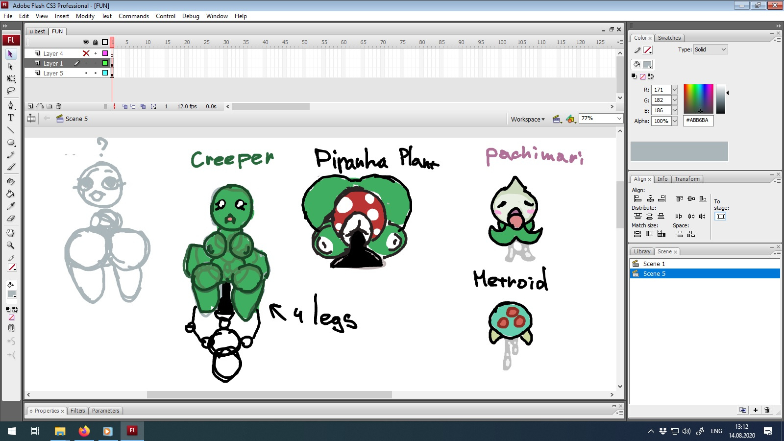Open the Edit Symbols dropdown
The width and height of the screenshot is (784, 441).
click(x=570, y=119)
